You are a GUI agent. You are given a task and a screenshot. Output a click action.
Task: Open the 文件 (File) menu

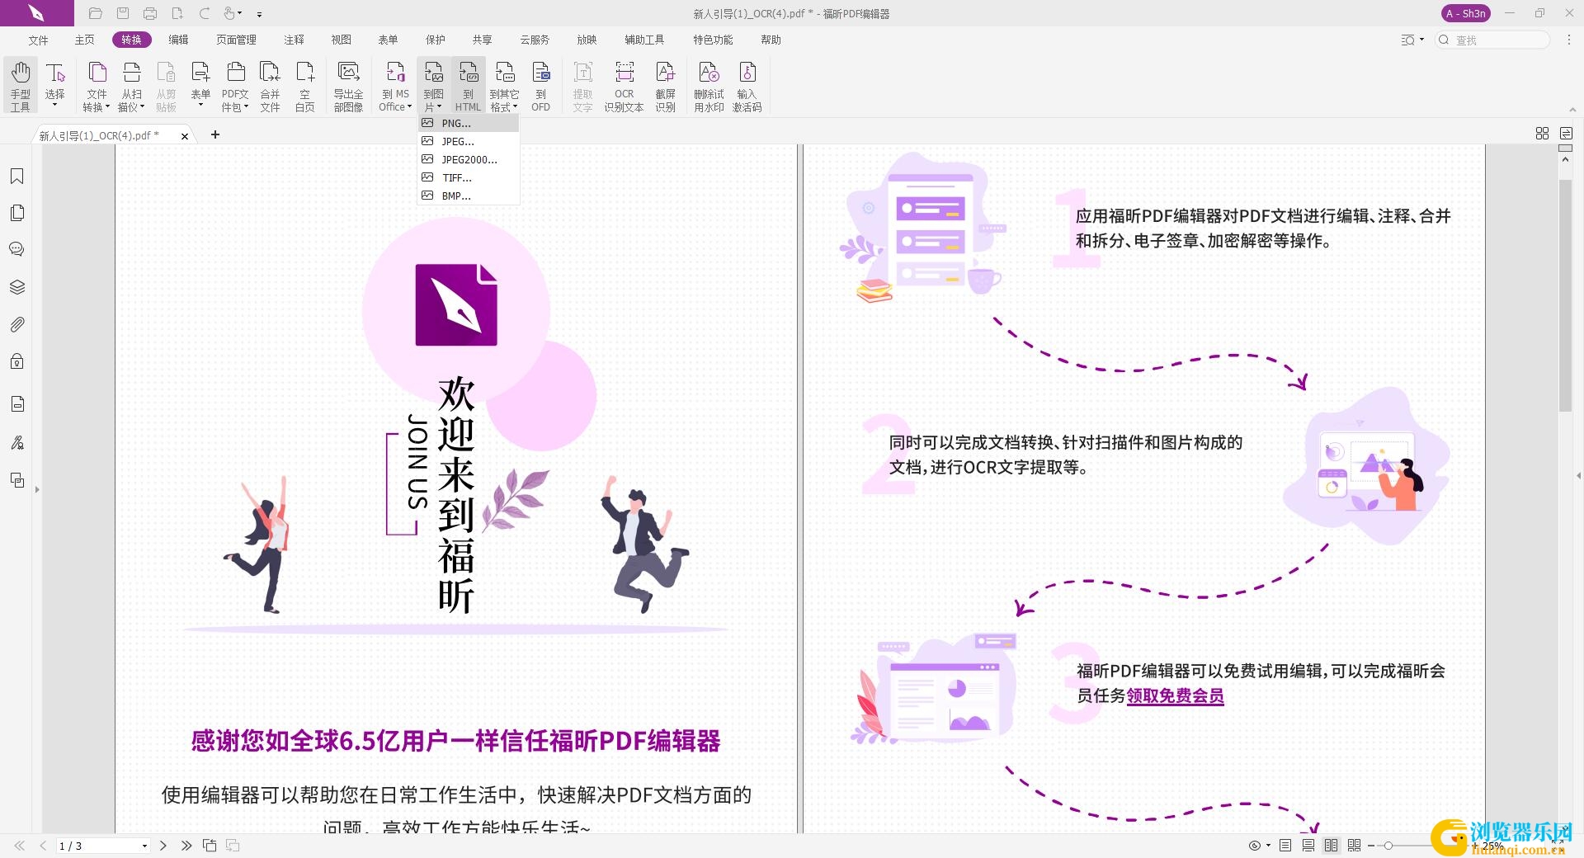click(38, 40)
